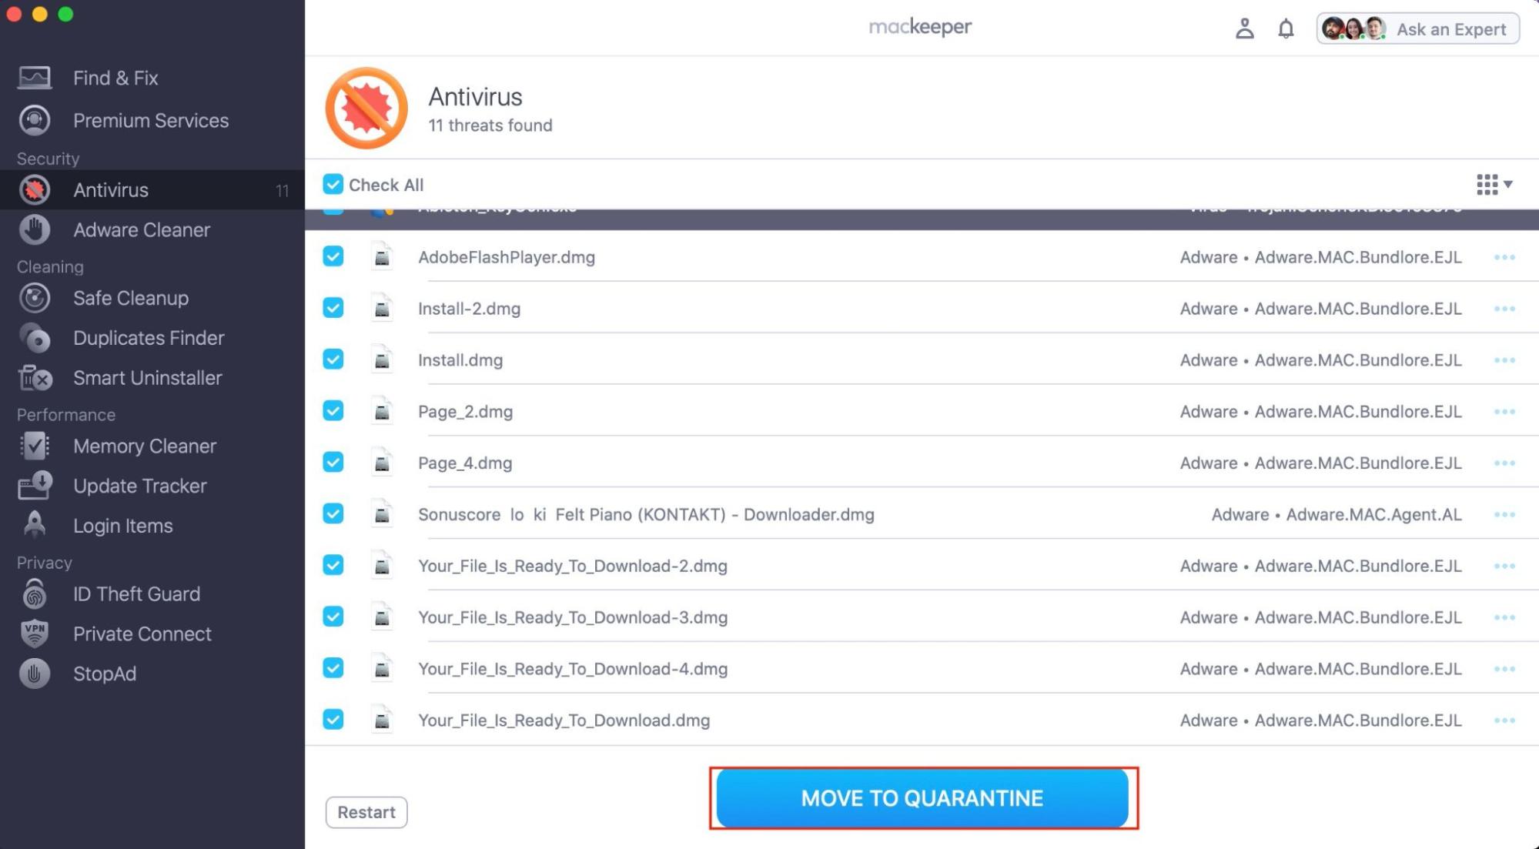Open more options for Page_4.dmg
1539x849 pixels.
1504,463
